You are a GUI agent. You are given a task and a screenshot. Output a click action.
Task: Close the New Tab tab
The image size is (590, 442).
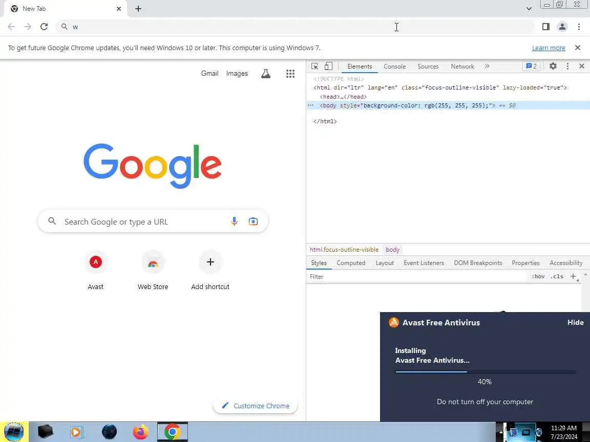(118, 9)
